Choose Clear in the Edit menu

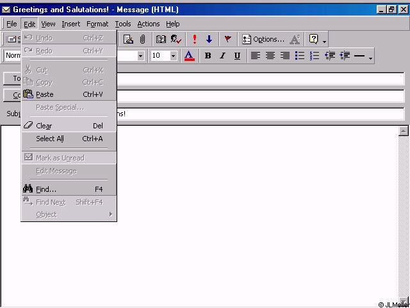tap(69, 126)
